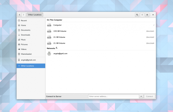This screenshot has width=173, height=112.
Task: Select the 193 GB Volume label
Action: click(60, 31)
